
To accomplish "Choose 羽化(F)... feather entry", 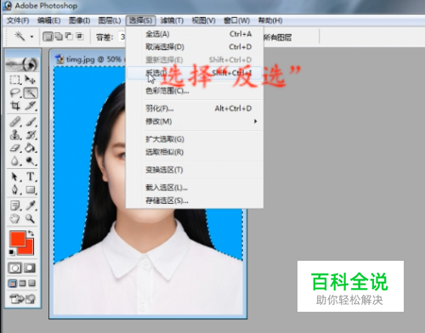I will (x=195, y=109).
